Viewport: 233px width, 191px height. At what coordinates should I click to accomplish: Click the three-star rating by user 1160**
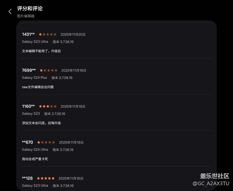click(x=48, y=106)
